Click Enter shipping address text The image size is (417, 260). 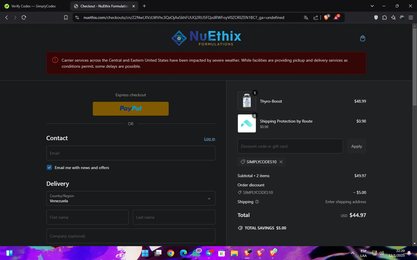pos(346,202)
